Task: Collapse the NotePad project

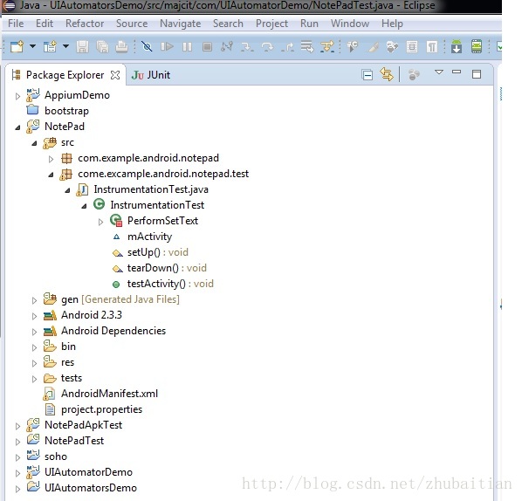Action: (17, 127)
